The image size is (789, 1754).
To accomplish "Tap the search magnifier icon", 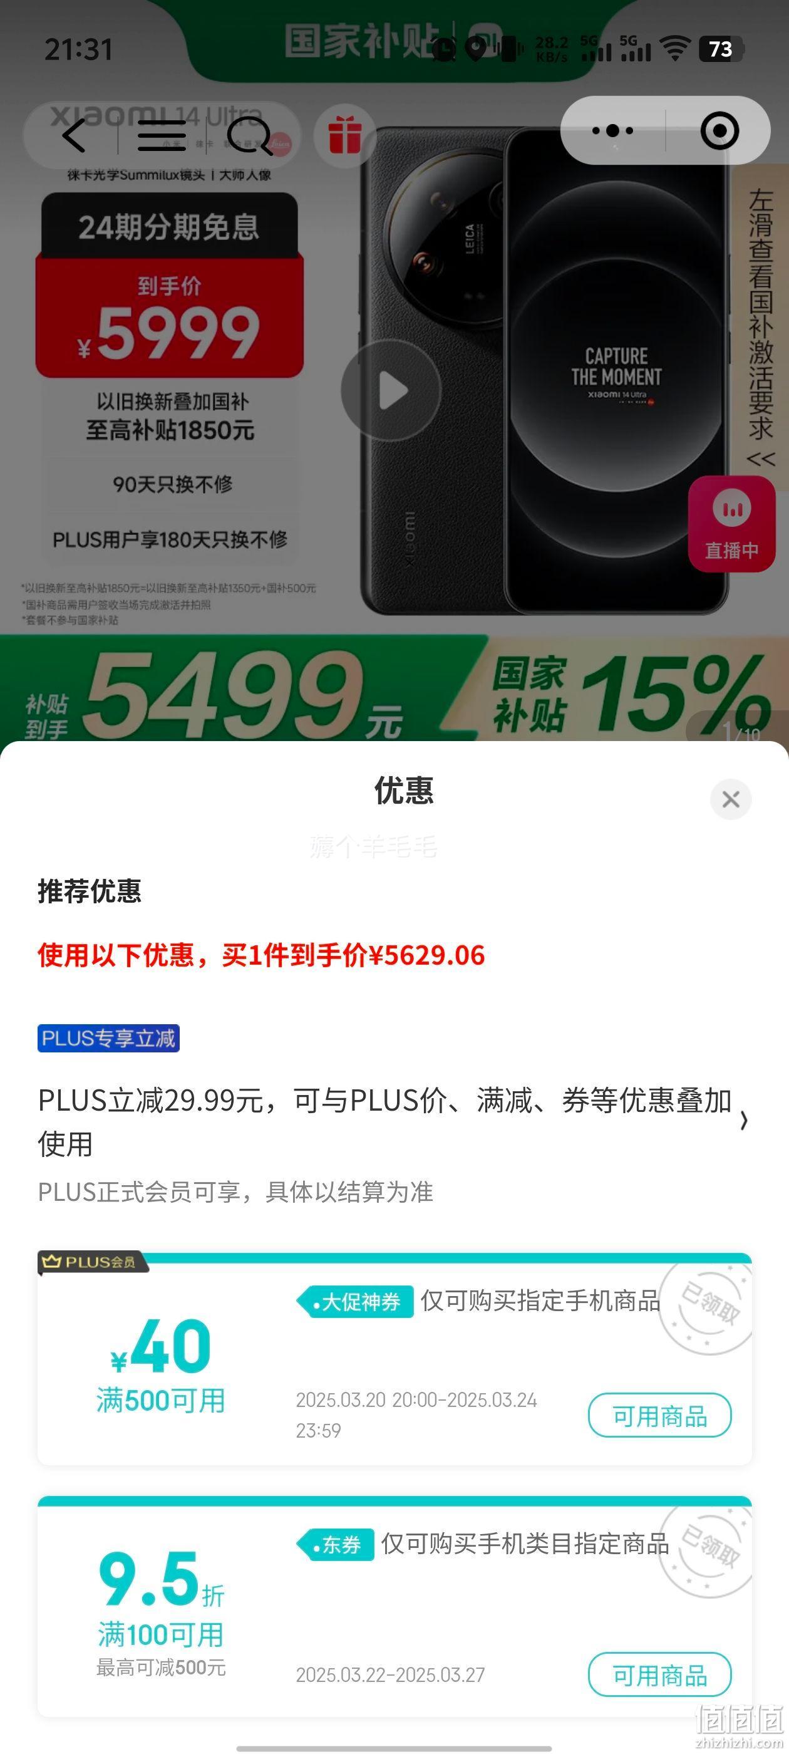I will 249,134.
